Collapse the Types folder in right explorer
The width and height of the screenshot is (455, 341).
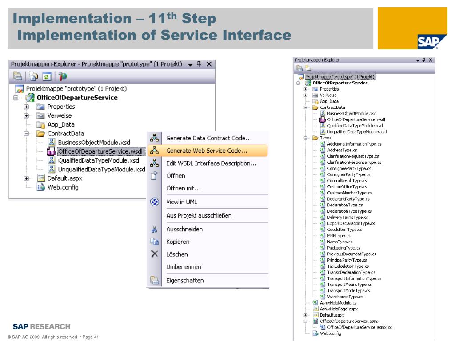(x=305, y=138)
